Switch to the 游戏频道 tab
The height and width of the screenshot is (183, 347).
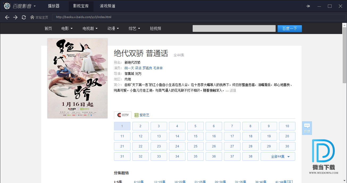coord(108,6)
